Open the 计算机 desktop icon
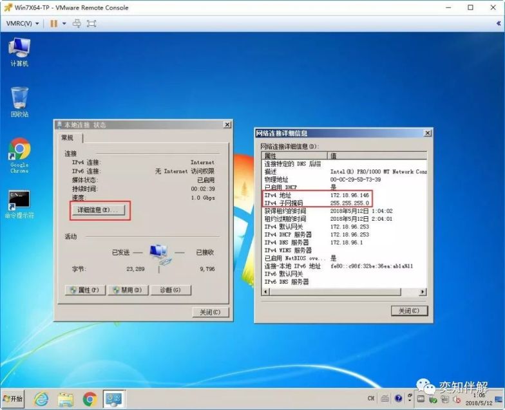The height and width of the screenshot is (410, 505). tap(19, 51)
